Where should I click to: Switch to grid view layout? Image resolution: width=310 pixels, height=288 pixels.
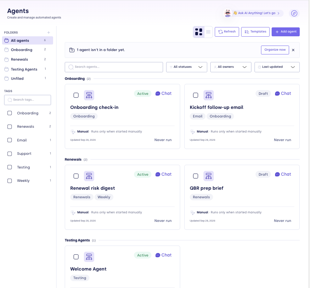click(198, 32)
